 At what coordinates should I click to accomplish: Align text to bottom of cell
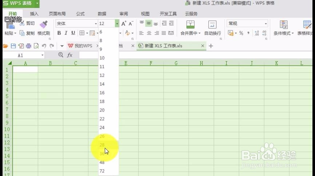click(x=156, y=24)
